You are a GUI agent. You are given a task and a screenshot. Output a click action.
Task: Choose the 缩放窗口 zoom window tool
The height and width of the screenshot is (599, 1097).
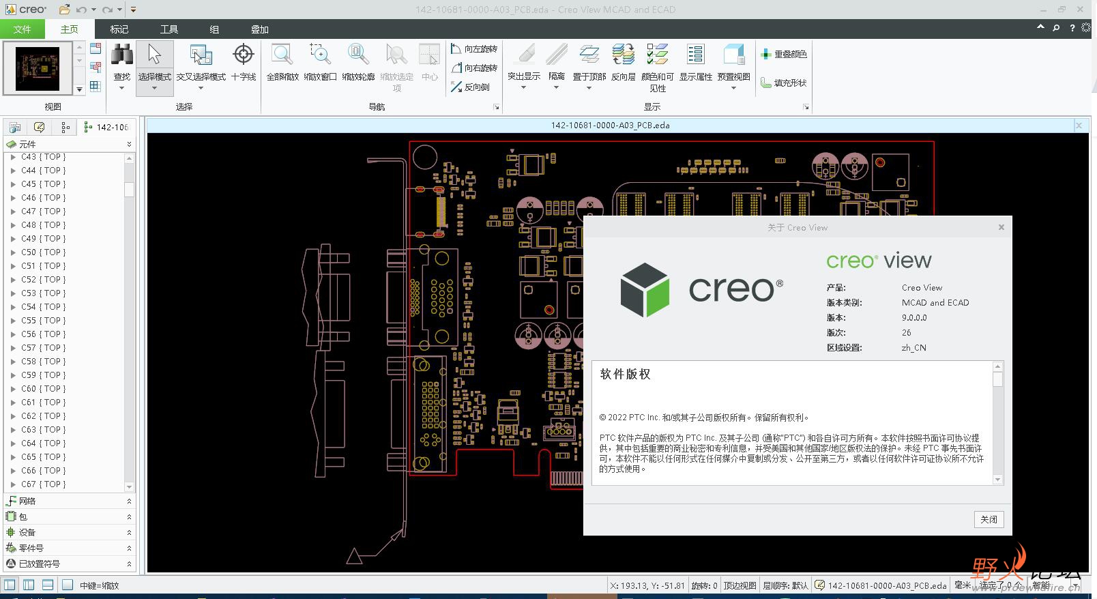[320, 55]
